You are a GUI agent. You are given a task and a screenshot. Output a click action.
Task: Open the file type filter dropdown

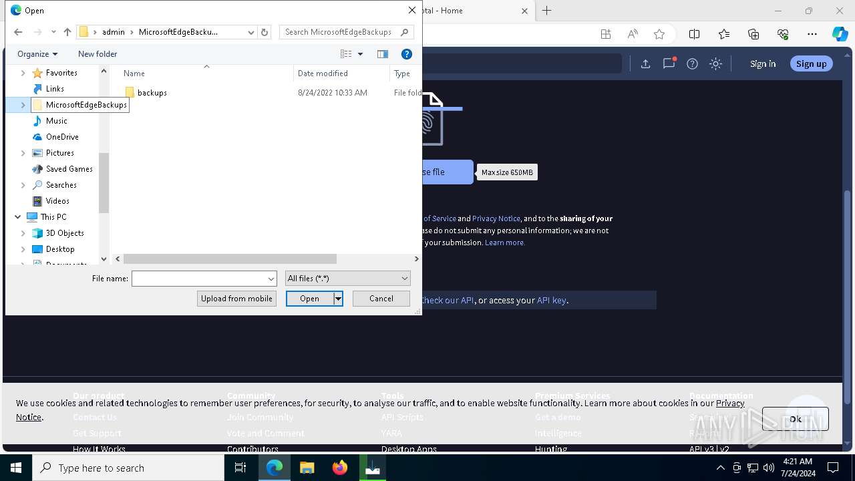coord(347,279)
